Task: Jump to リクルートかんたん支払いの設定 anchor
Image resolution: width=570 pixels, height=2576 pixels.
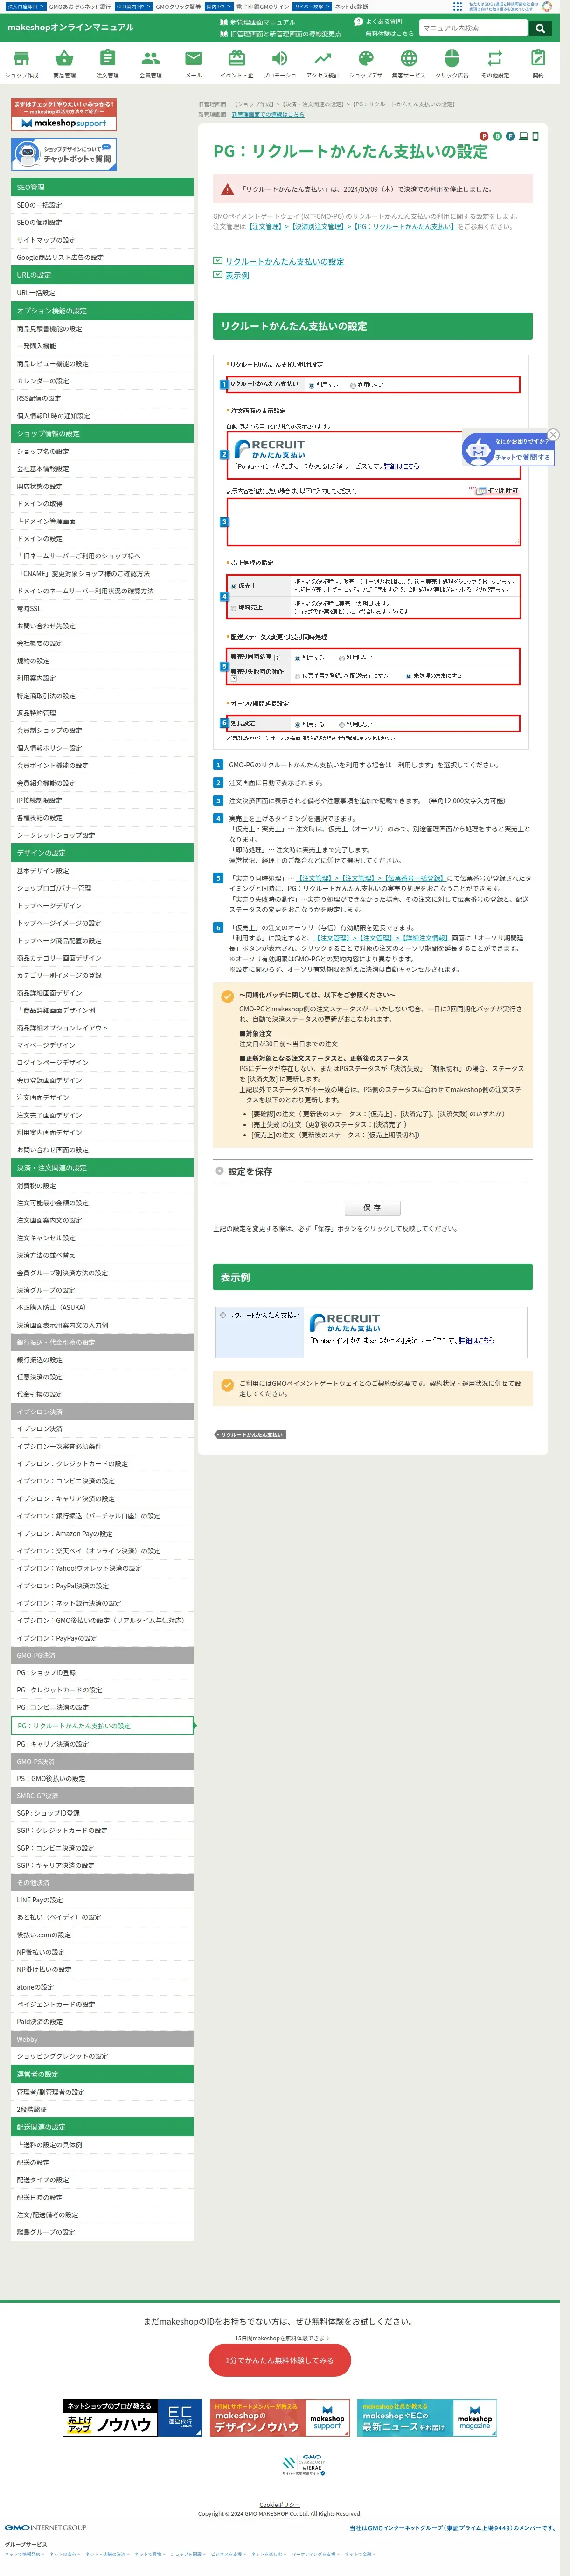Action: 284,261
